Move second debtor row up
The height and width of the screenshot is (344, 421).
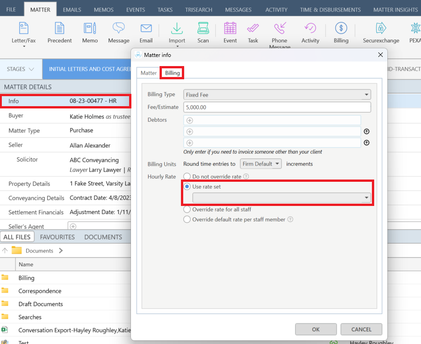point(366,131)
